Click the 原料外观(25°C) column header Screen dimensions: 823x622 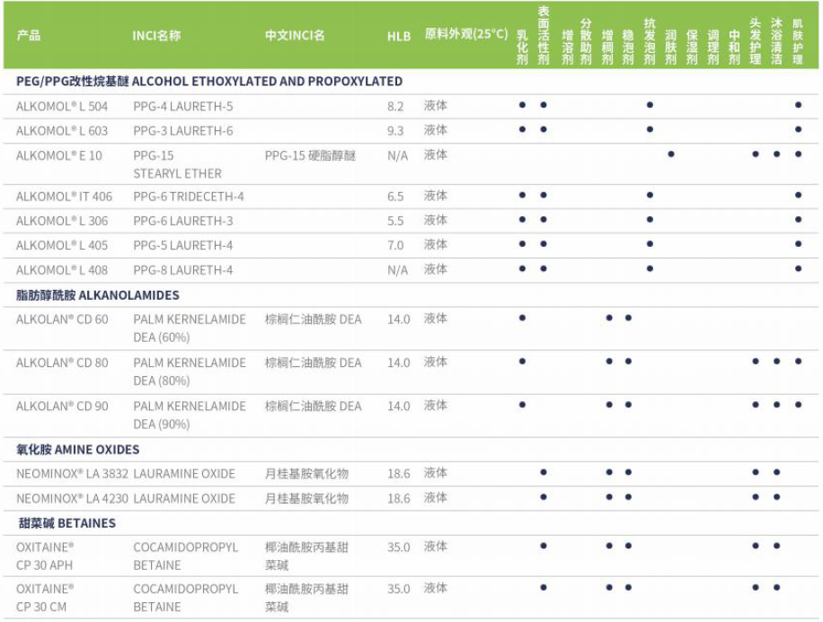(x=465, y=34)
